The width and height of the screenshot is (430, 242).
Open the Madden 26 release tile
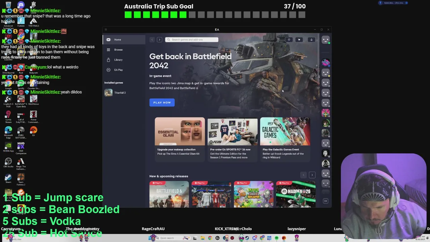(x=296, y=194)
